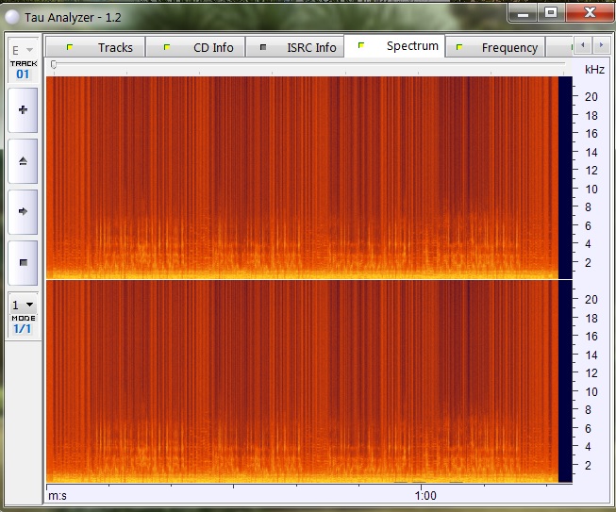Switch to the Tracks tab
Screen dimensions: 616x512
click(103, 47)
